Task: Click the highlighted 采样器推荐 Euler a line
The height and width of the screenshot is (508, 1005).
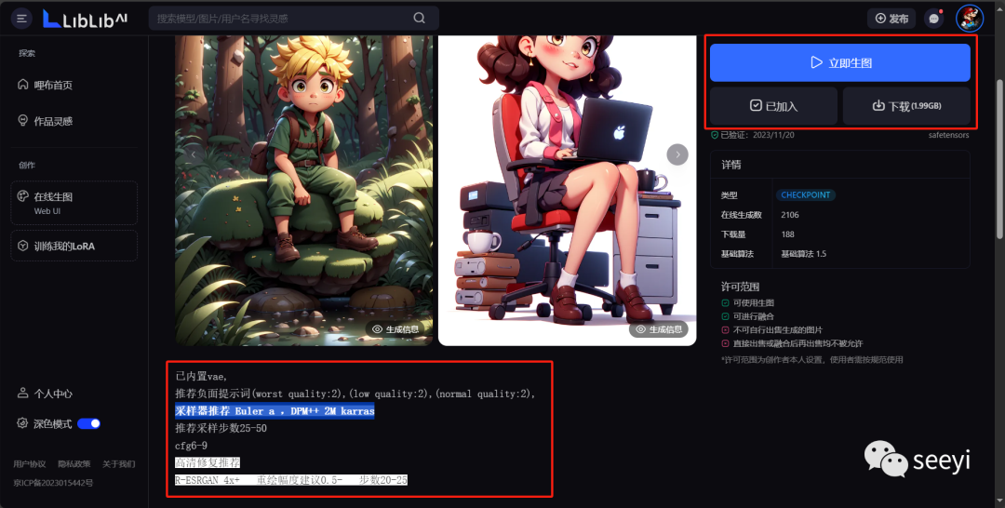Action: (275, 411)
